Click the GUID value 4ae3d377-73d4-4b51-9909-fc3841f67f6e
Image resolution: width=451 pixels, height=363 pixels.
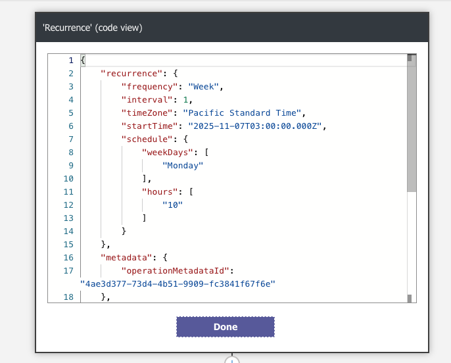[178, 284]
